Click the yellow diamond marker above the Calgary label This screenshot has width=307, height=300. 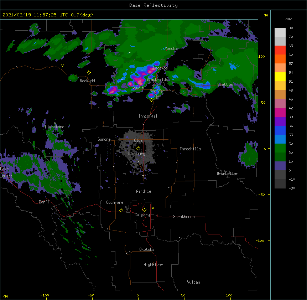point(144,210)
